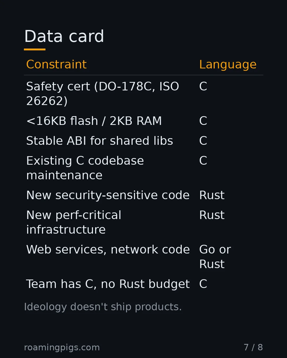Click the C value for Stable ABI

[x=203, y=141]
